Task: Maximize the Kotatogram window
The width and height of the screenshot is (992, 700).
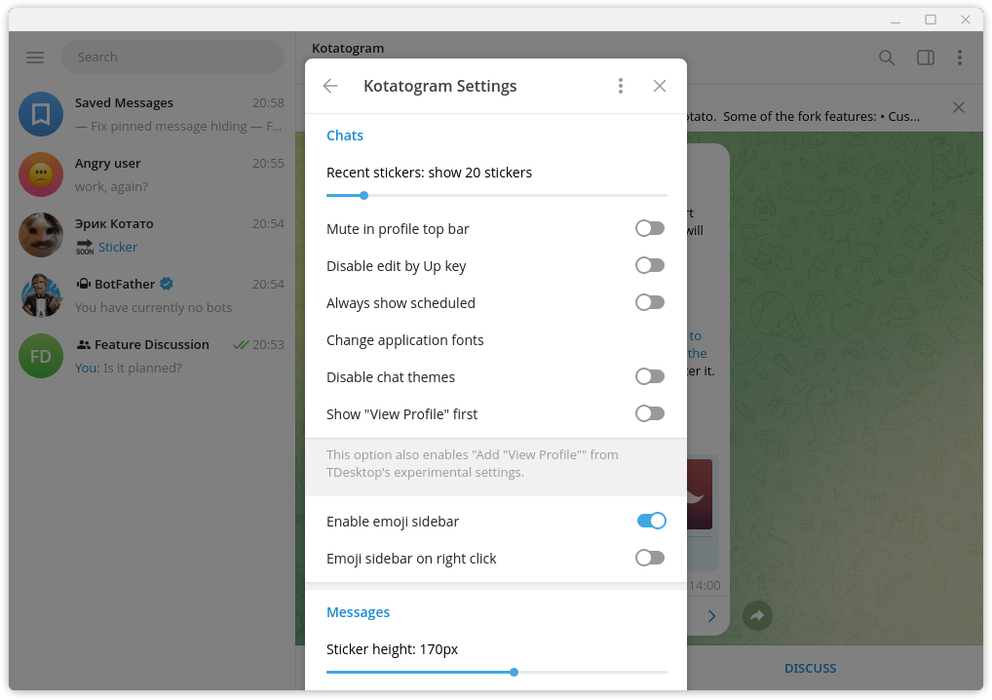Action: [x=930, y=19]
